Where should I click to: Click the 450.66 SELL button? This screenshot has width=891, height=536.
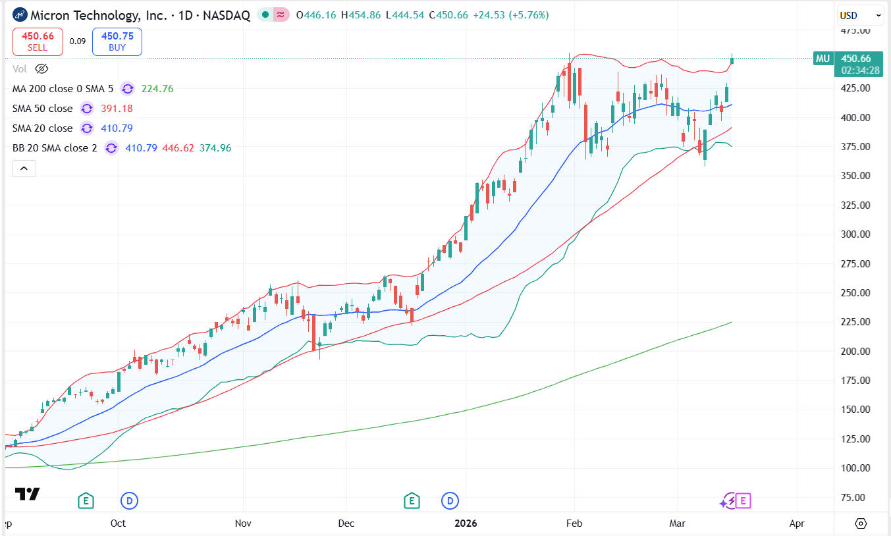point(38,41)
